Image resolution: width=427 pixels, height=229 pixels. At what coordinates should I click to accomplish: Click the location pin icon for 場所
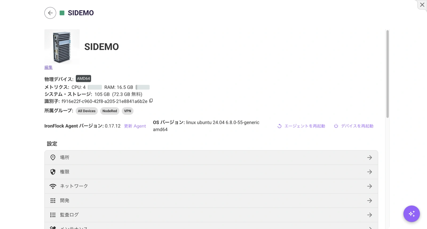tap(53, 157)
